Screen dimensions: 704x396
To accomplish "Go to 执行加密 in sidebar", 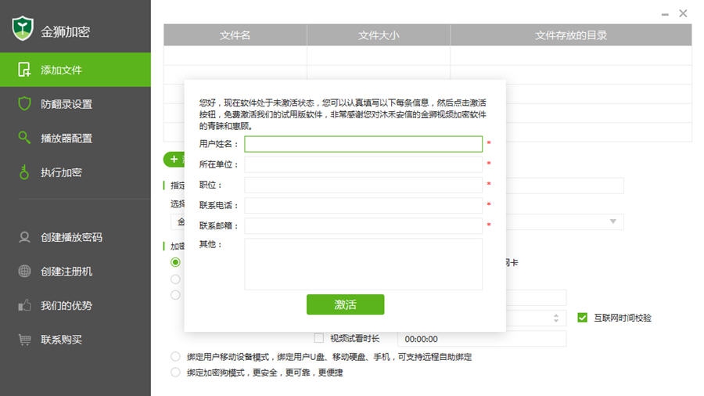I will click(x=75, y=172).
